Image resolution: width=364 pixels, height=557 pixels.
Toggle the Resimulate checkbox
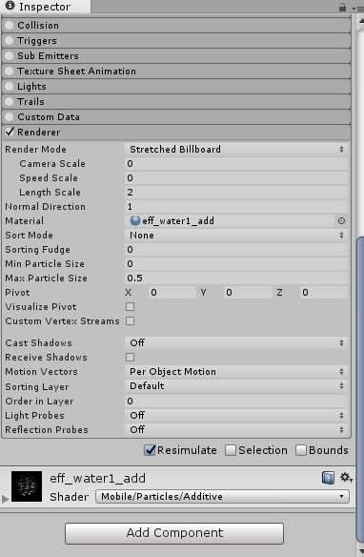pos(150,450)
